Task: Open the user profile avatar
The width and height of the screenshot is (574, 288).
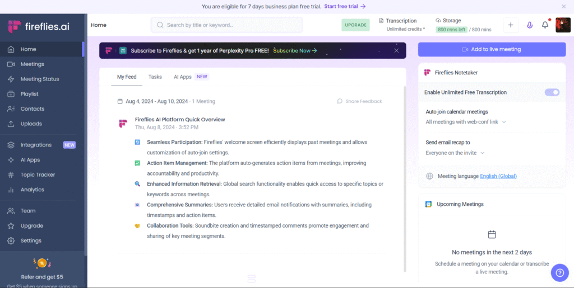Action: click(563, 25)
